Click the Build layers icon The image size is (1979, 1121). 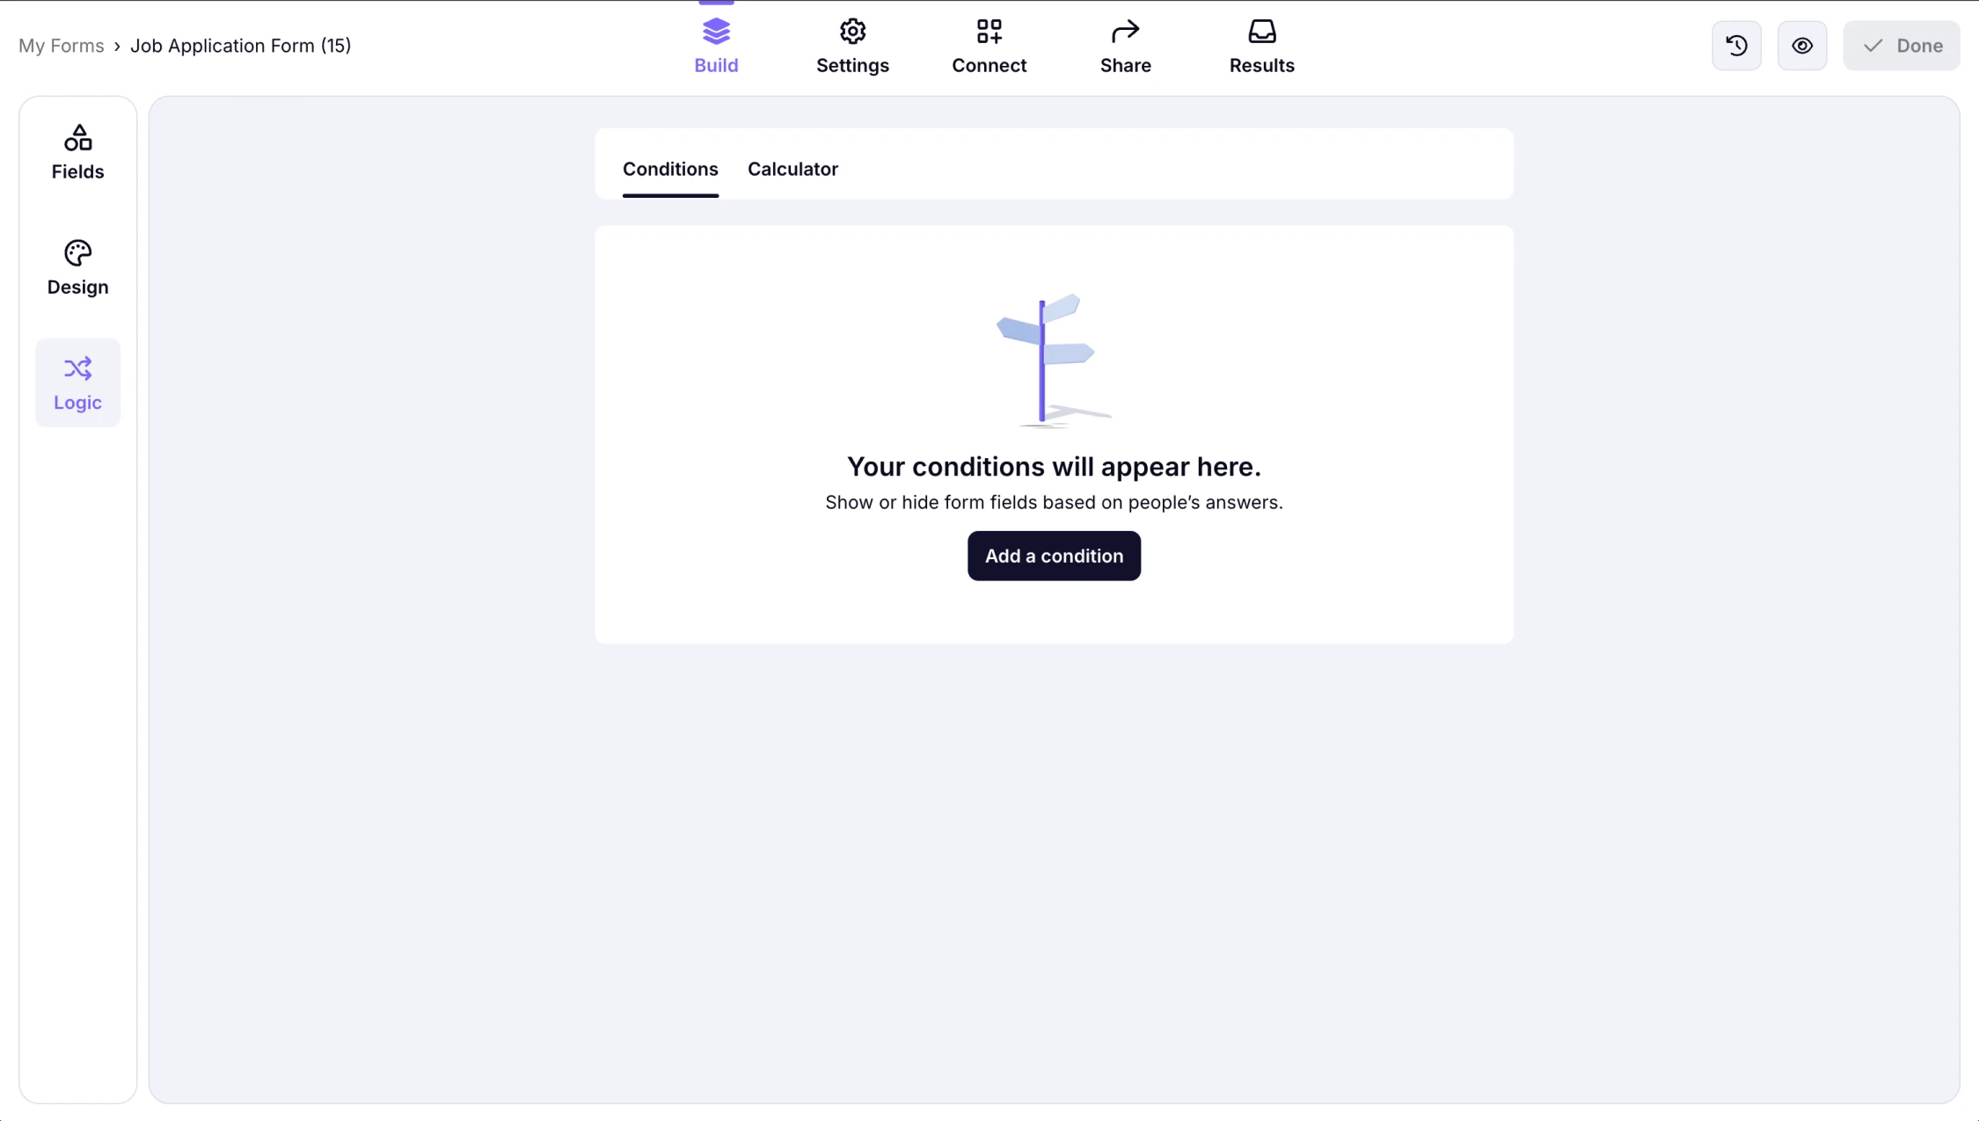tap(716, 30)
